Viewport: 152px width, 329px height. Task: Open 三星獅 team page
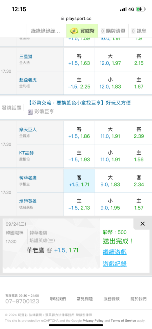tap(26, 57)
